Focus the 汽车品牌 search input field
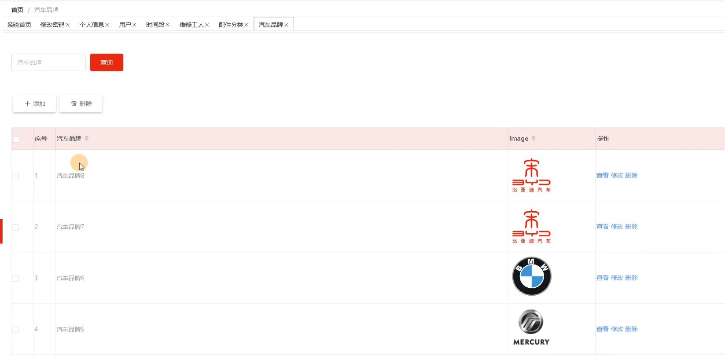Screen dimensions: 725x356 pos(48,62)
